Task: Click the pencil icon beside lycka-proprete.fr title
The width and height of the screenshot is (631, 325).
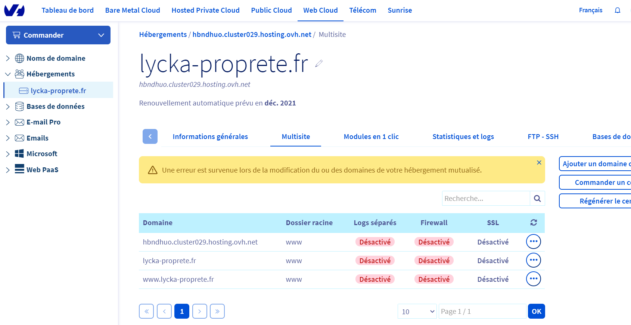Action: [x=318, y=64]
